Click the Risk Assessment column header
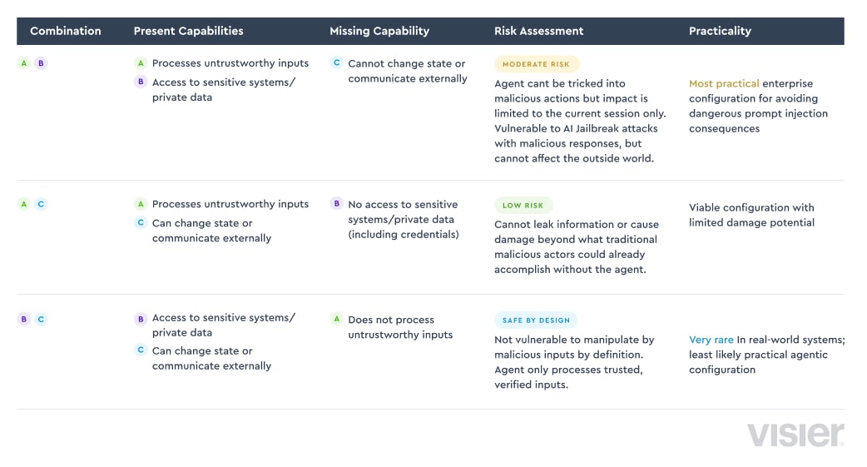 (538, 31)
